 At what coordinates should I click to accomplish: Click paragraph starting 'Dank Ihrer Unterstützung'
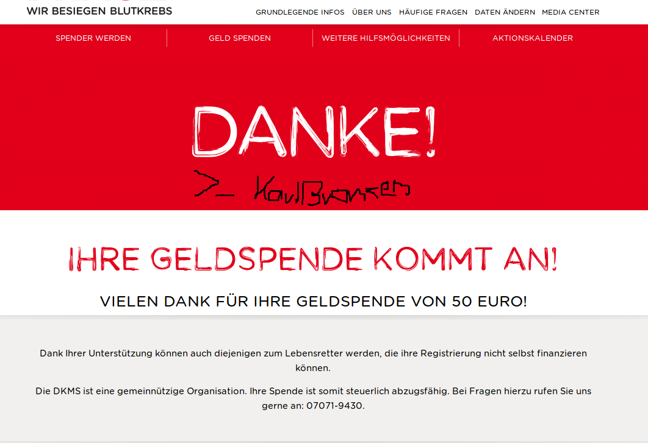coord(313,360)
